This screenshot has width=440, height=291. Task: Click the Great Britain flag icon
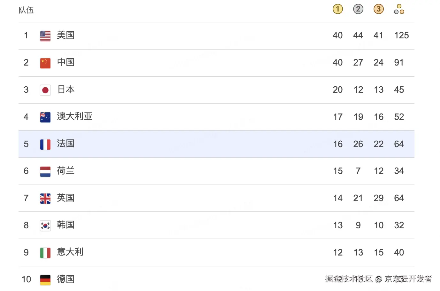45,199
